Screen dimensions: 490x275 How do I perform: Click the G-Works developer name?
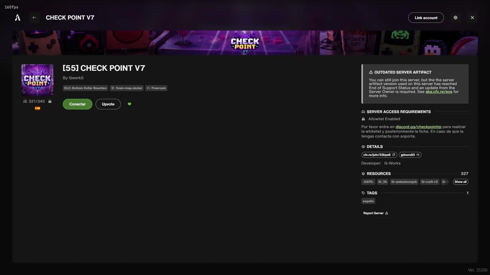click(392, 163)
